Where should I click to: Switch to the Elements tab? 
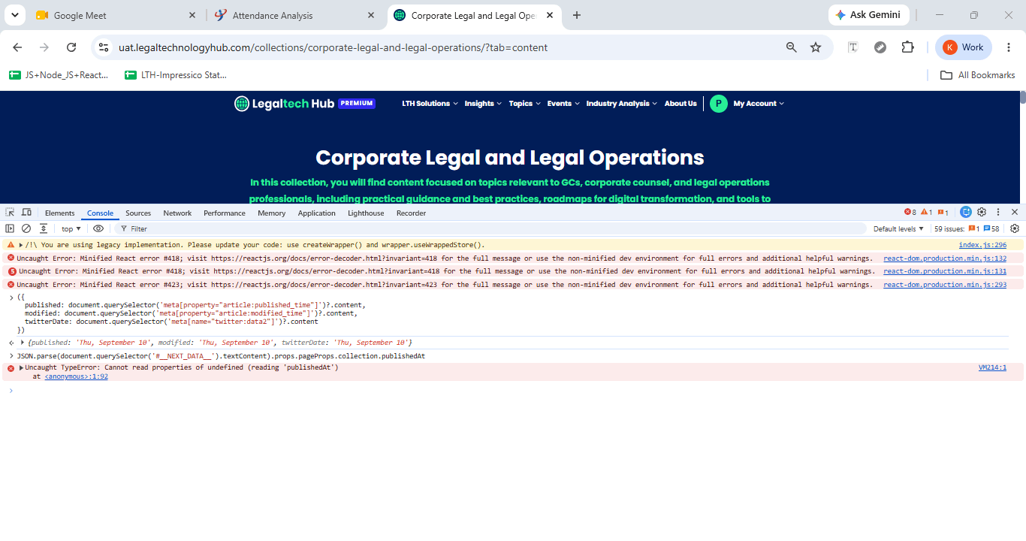60,213
